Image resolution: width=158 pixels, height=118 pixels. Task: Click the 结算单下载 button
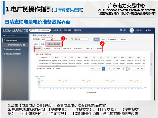pyautogui.click(x=112, y=39)
